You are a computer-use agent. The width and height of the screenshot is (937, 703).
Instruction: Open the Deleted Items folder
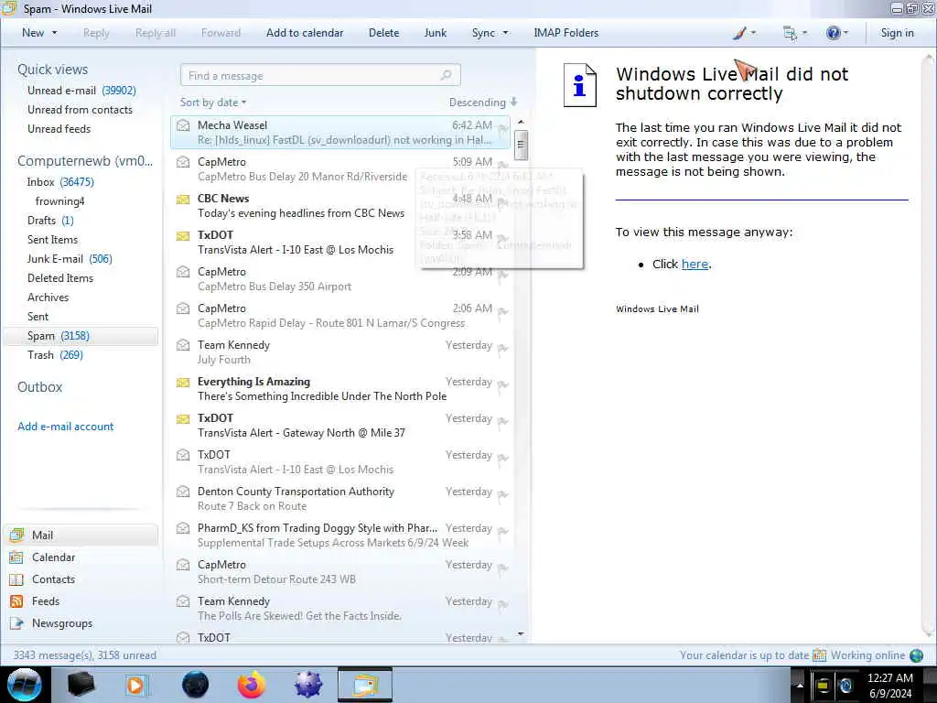(60, 278)
